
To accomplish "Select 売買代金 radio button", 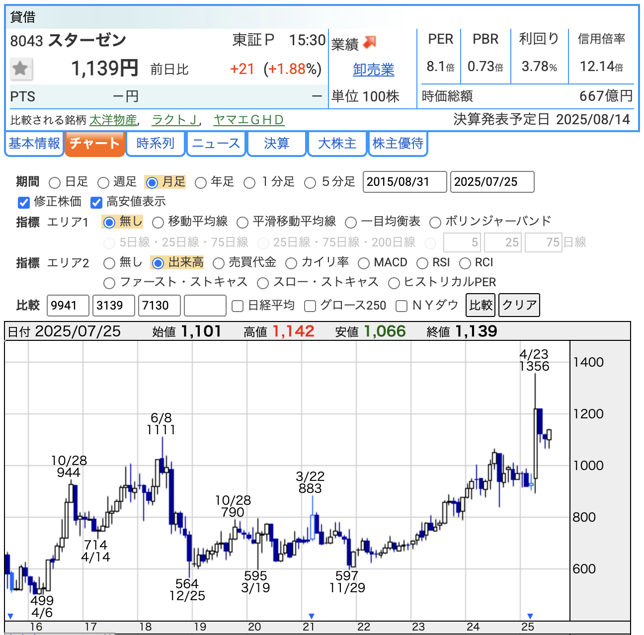I will pos(219,263).
